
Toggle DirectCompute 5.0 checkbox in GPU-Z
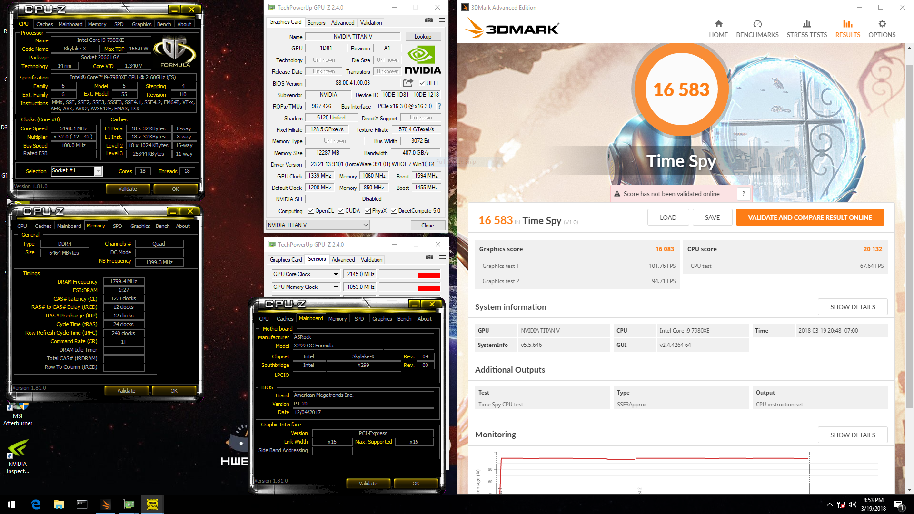(394, 211)
